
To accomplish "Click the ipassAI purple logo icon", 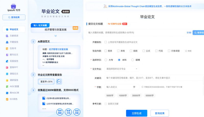I will pyautogui.click(x=14, y=6).
